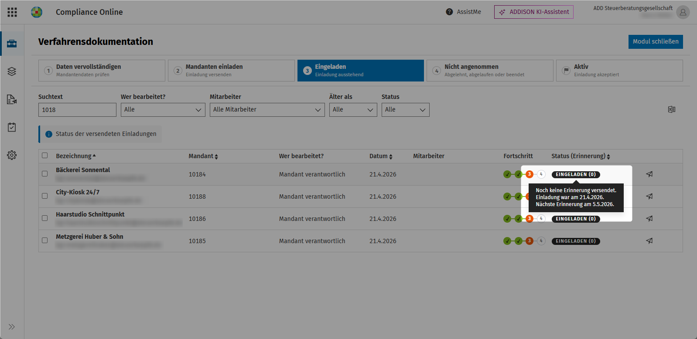Sort table by Bezeichnung column

point(76,156)
